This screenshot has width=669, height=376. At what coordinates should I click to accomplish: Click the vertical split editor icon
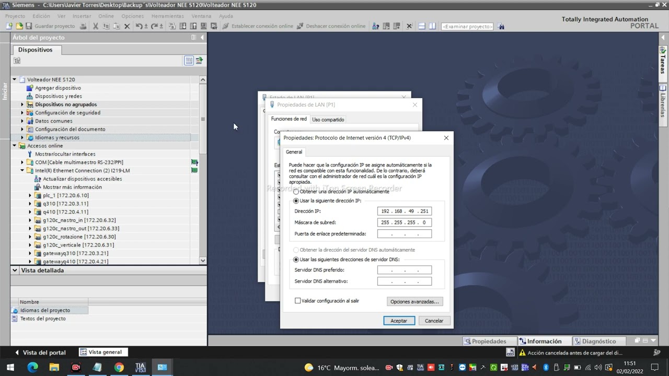432,26
